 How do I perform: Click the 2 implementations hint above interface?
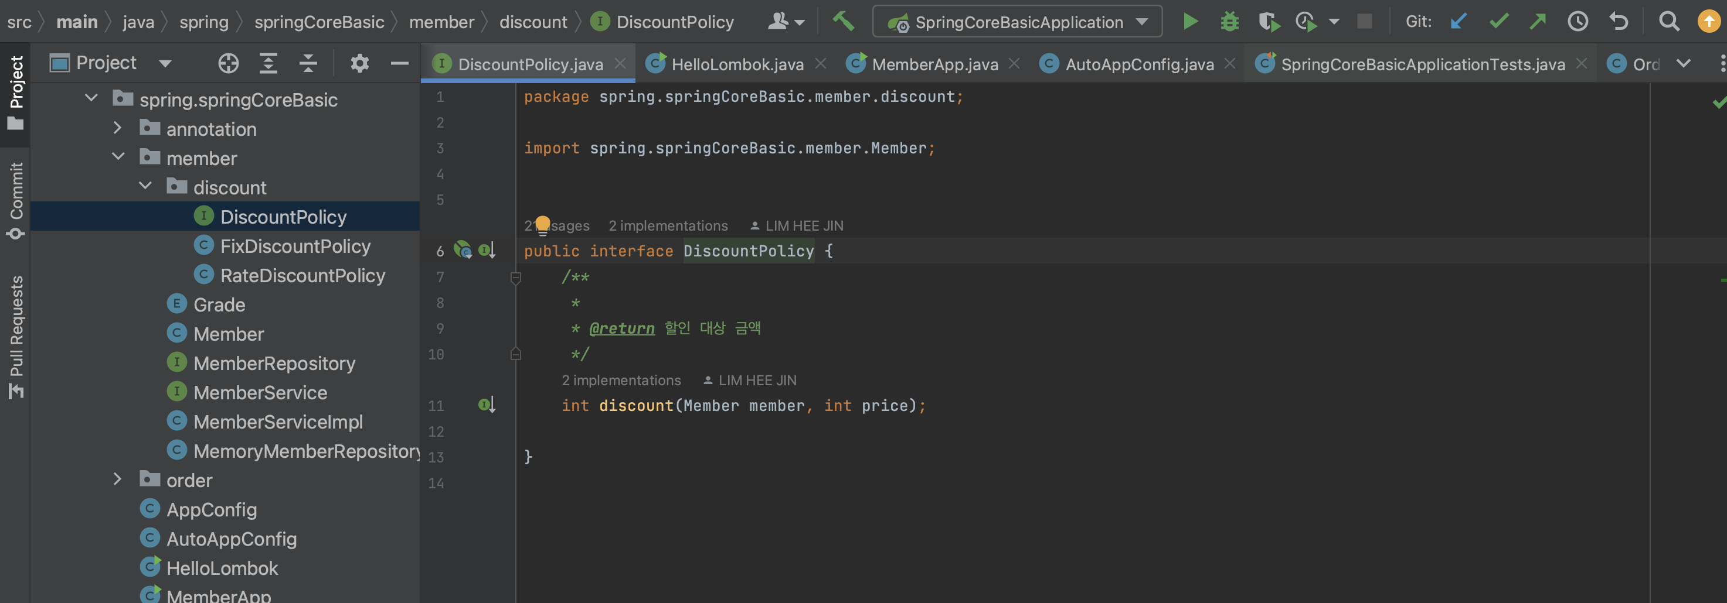click(668, 226)
